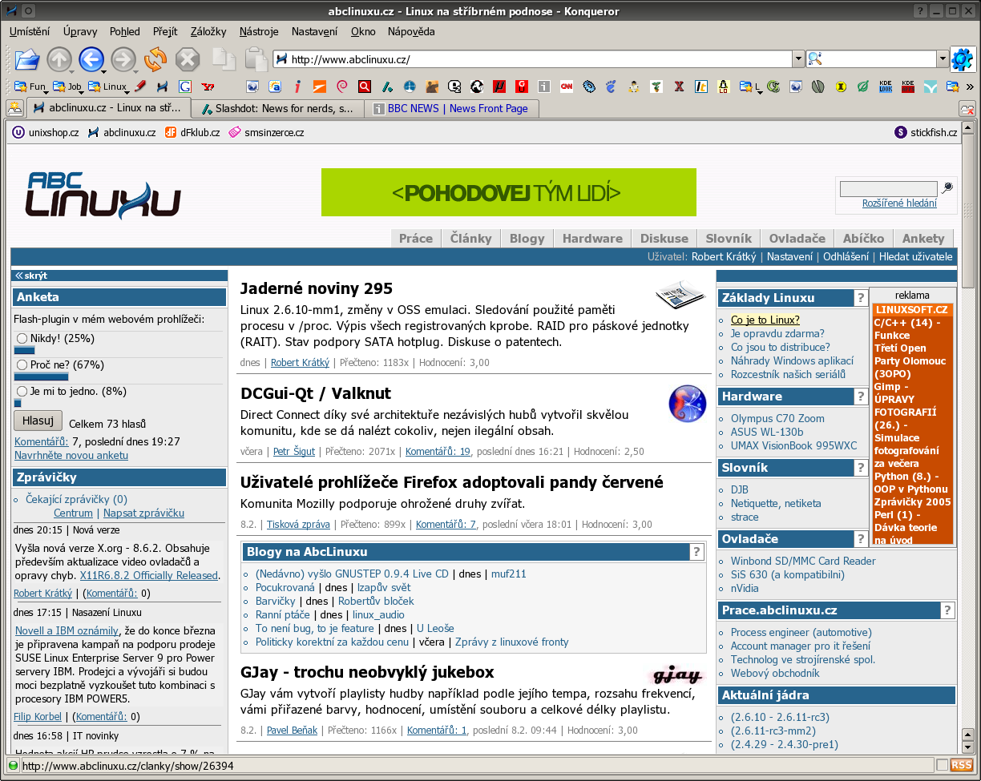
Task: Open the KDE Look bookmark icon
Action: pyautogui.click(x=886, y=87)
